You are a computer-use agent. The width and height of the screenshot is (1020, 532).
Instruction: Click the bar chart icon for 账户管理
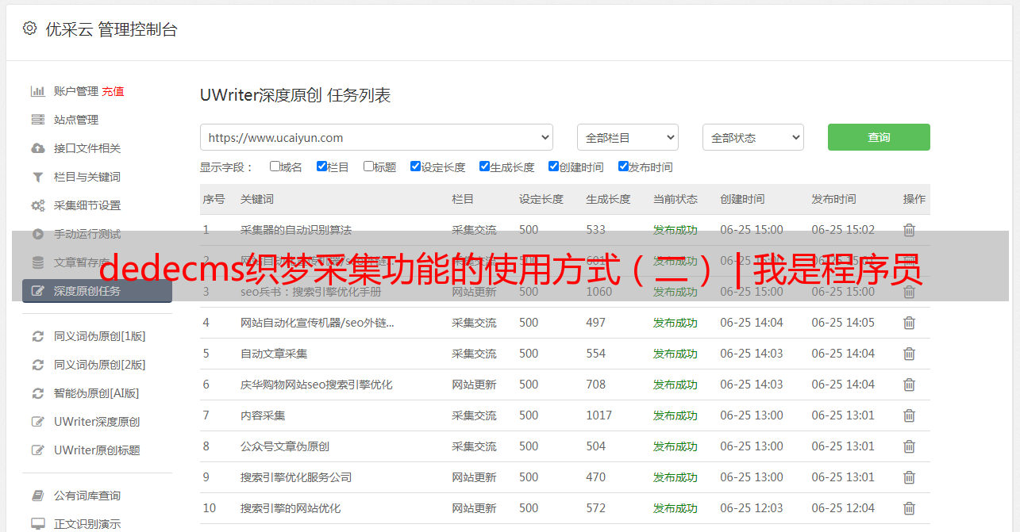click(x=37, y=91)
